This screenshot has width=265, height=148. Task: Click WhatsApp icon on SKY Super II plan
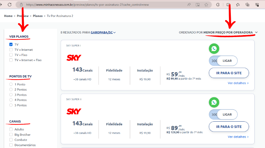[214, 102]
